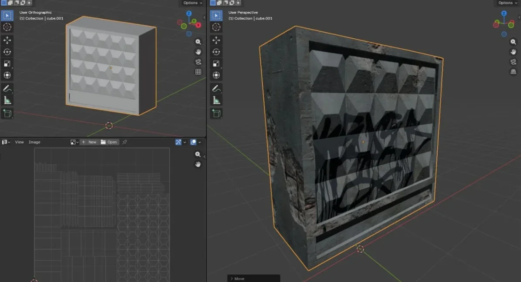The image size is (521, 282).
Task: Expand Options dropdown in right viewport
Action: pos(507,3)
